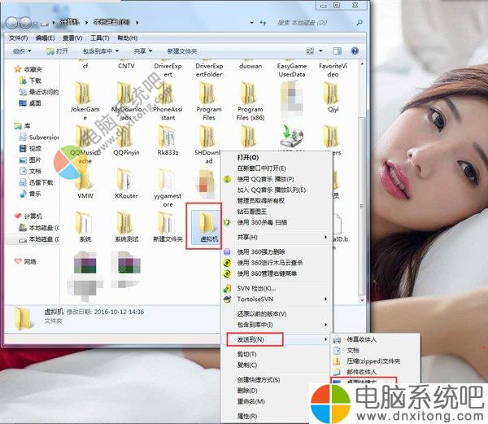Select the 系统测试 folder
Image resolution: width=488 pixels, height=424 pixels.
coord(126,227)
